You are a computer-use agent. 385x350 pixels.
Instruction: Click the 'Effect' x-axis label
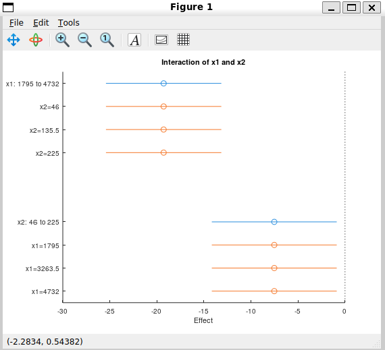point(203,320)
